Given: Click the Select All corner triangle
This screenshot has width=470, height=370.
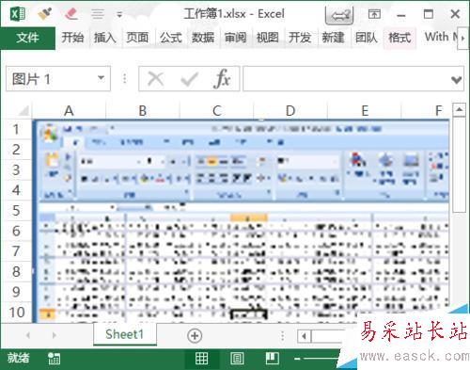Looking at the screenshot, I should pyautogui.click(x=23, y=111).
